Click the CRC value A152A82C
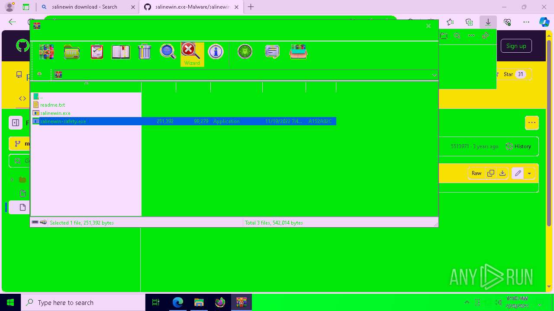This screenshot has height=311, width=554. pos(320,121)
